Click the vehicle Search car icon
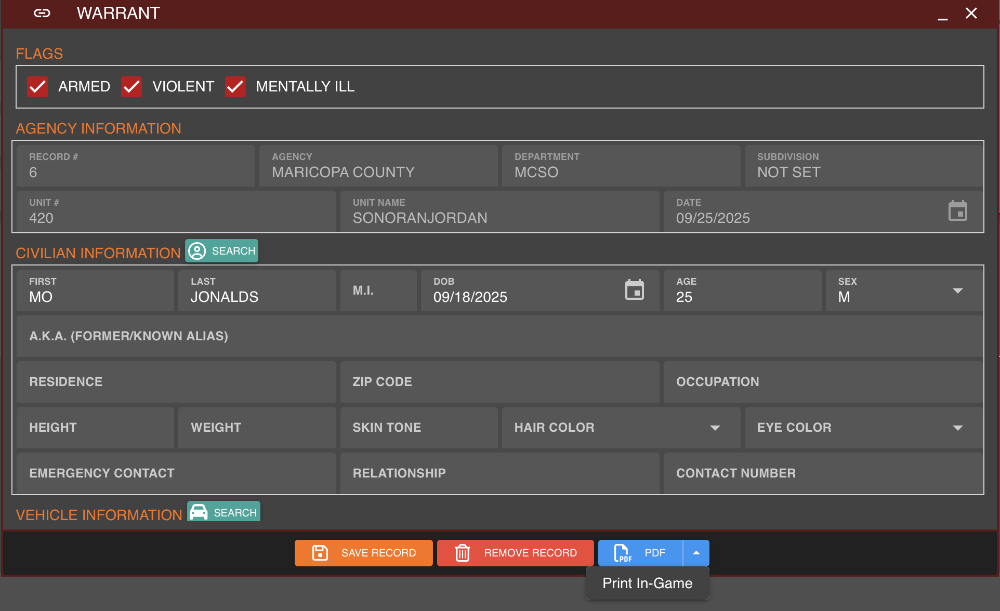Screen dimensions: 1000x611 (199, 512)
